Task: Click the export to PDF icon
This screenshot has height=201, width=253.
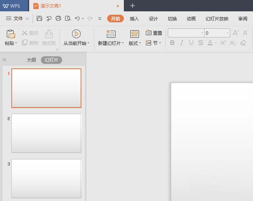Action: tap(49, 19)
